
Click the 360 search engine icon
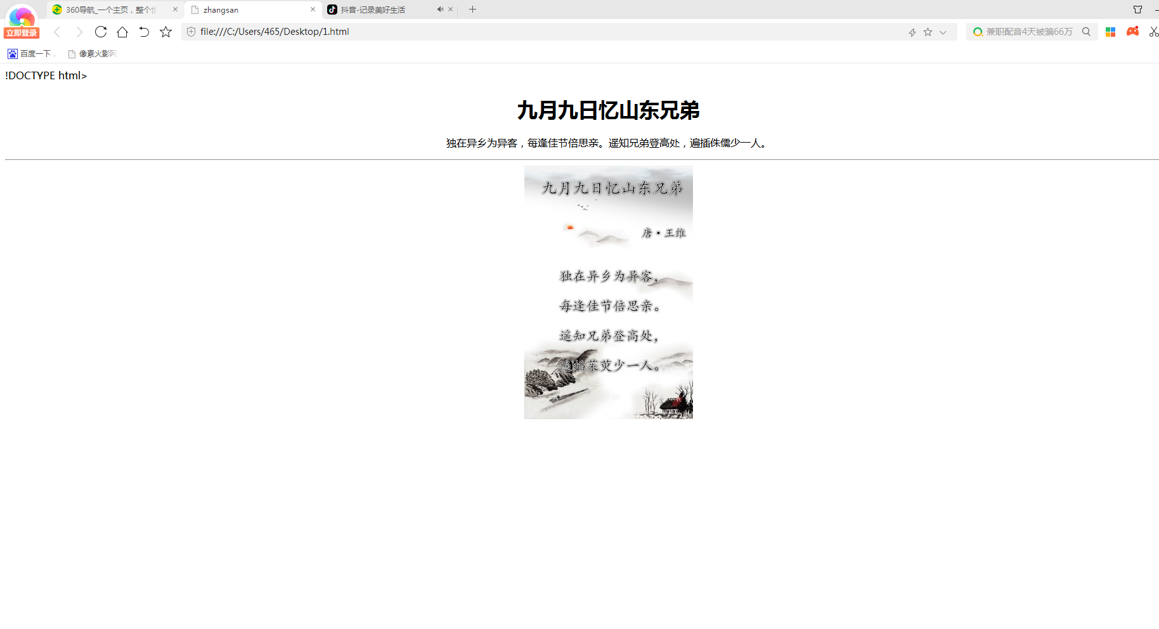point(978,32)
